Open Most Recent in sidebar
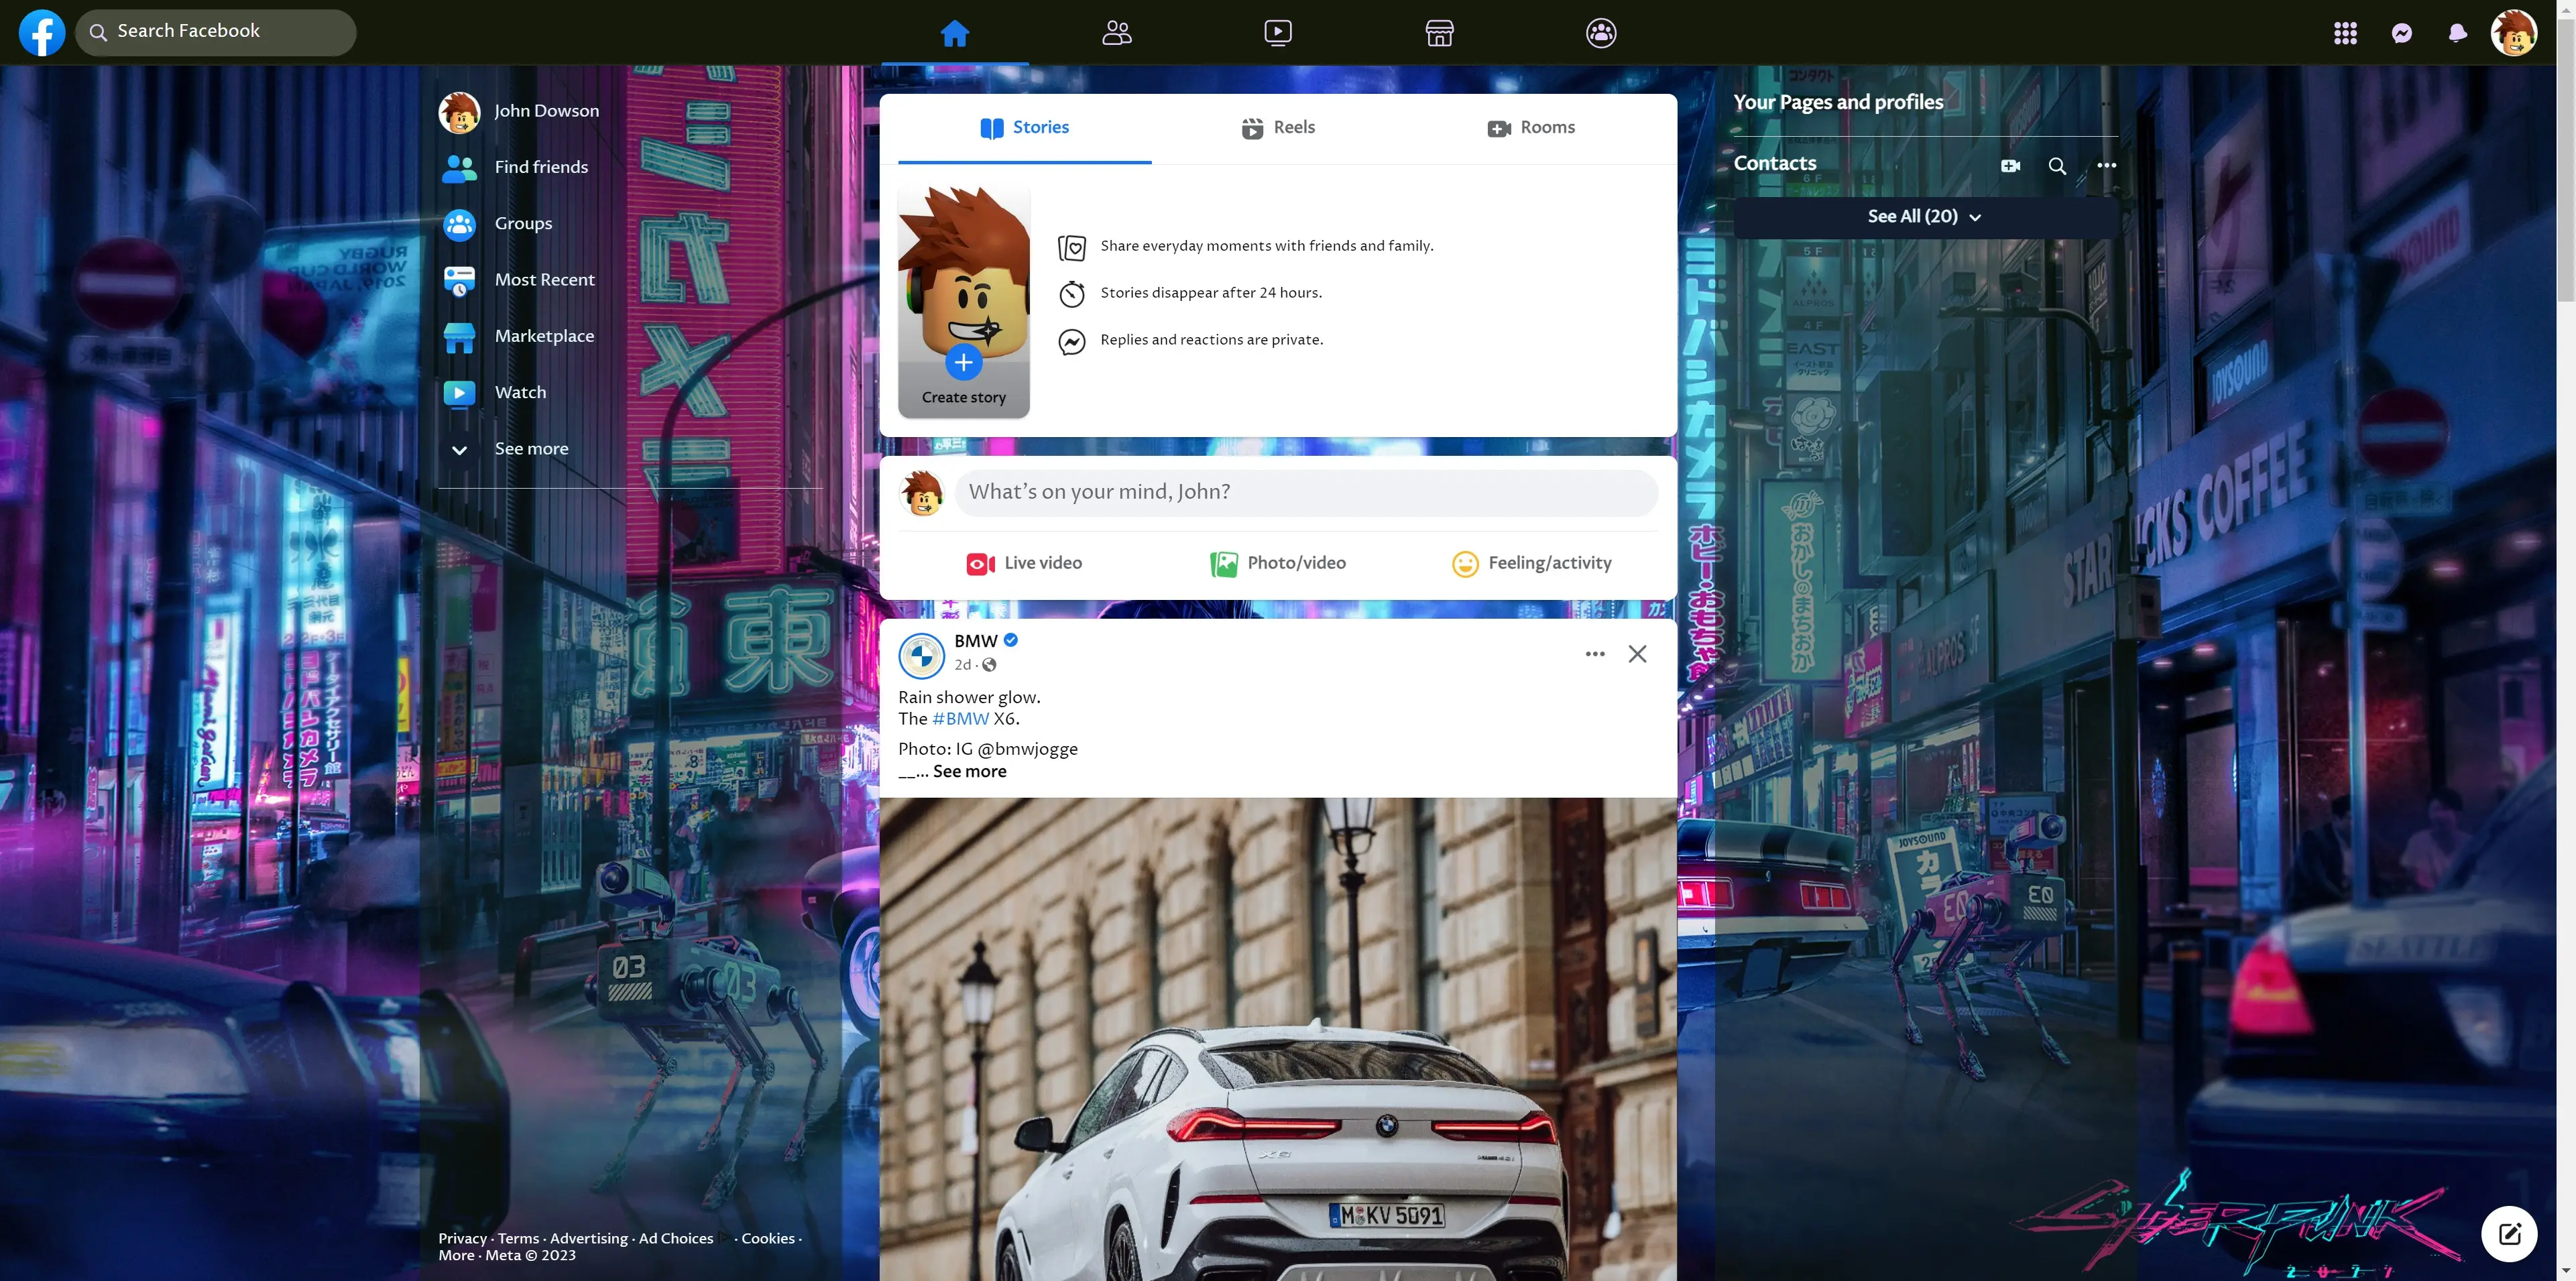2576x1281 pixels. pyautogui.click(x=630, y=280)
